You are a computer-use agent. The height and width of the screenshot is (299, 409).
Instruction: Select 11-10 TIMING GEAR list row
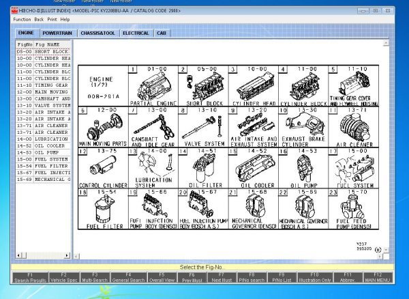point(44,85)
